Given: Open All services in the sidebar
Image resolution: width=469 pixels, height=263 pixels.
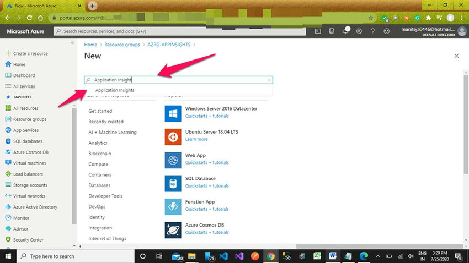Looking at the screenshot, I should pyautogui.click(x=20, y=86).
